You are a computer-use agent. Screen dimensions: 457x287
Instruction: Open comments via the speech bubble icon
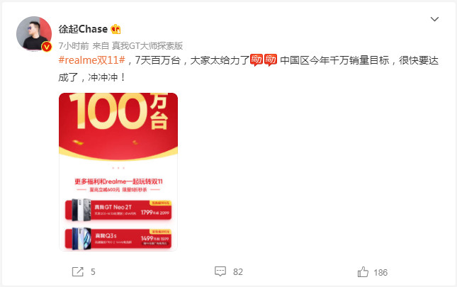point(220,271)
